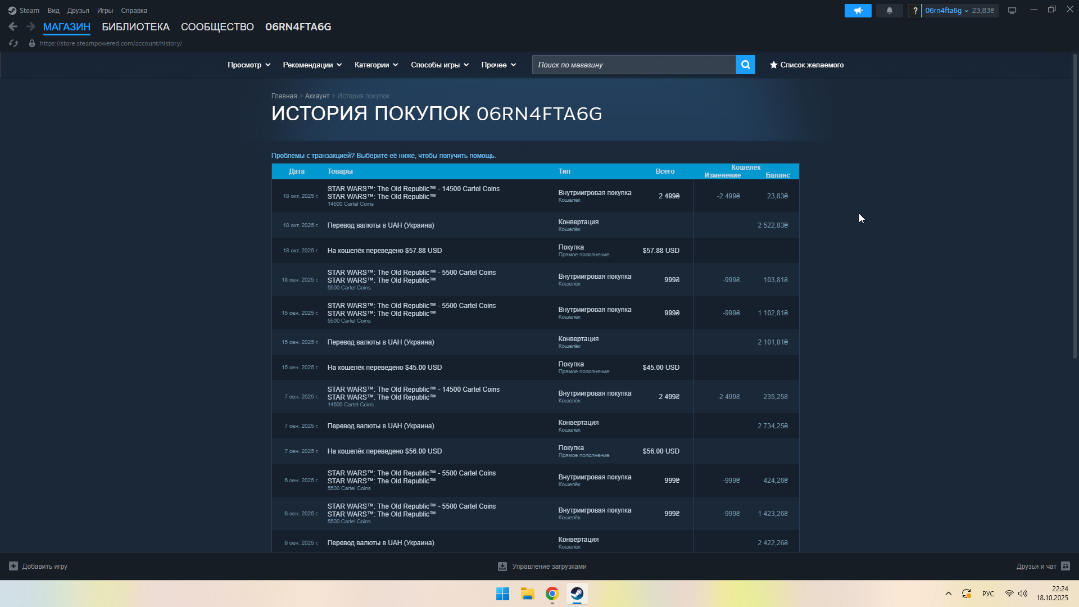
Task: Expand the Категории dropdown menu
Action: (376, 65)
